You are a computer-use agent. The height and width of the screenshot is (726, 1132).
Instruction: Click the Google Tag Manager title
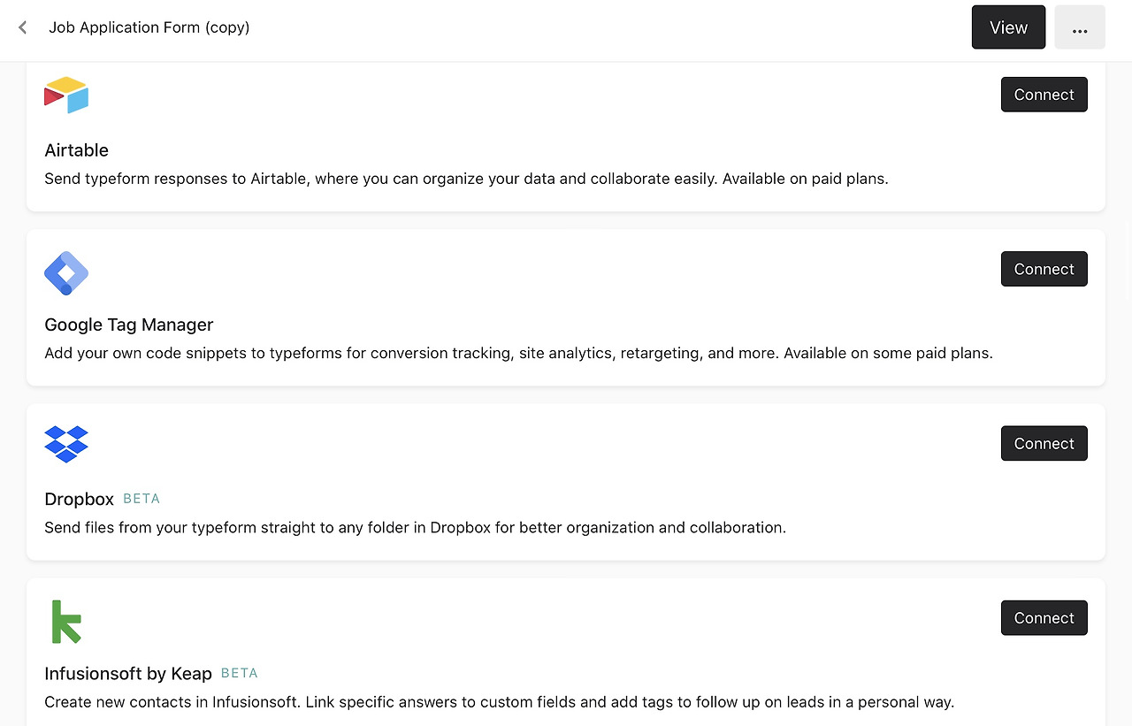tap(129, 325)
